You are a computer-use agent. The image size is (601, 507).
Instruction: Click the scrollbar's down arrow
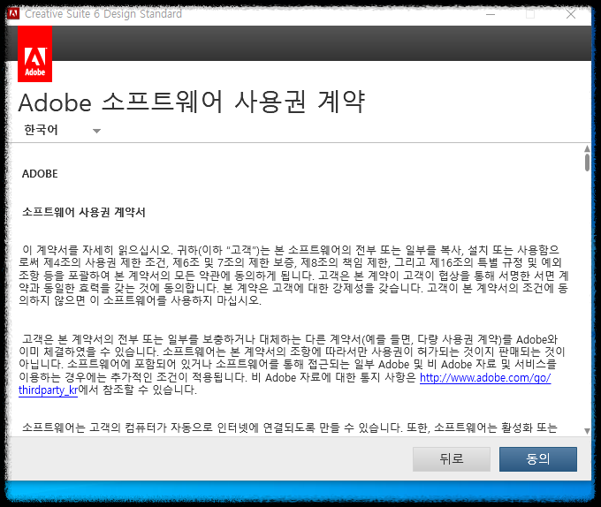tap(587, 431)
